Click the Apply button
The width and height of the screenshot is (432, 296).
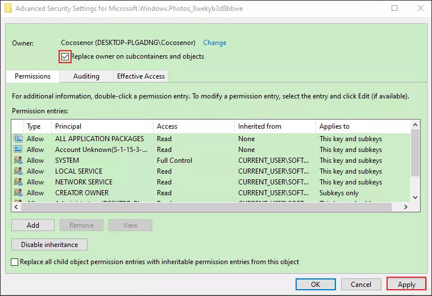(x=406, y=284)
